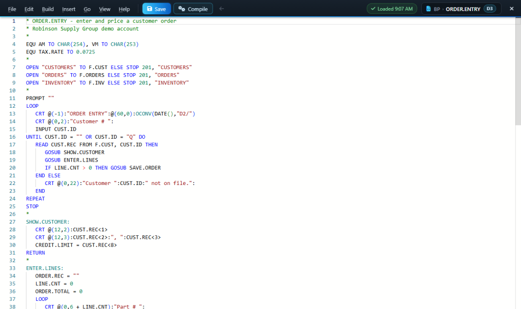Click the vertical scrollbar thumb

tap(518, 71)
